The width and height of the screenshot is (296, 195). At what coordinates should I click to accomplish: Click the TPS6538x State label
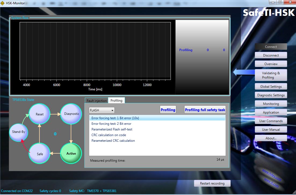[23, 100]
